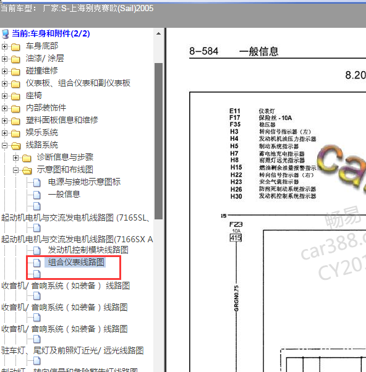Open 起动机电机与交流发电机线路图 (7165SL entry
The width and height of the screenshot is (366, 372).
[x=75, y=218]
